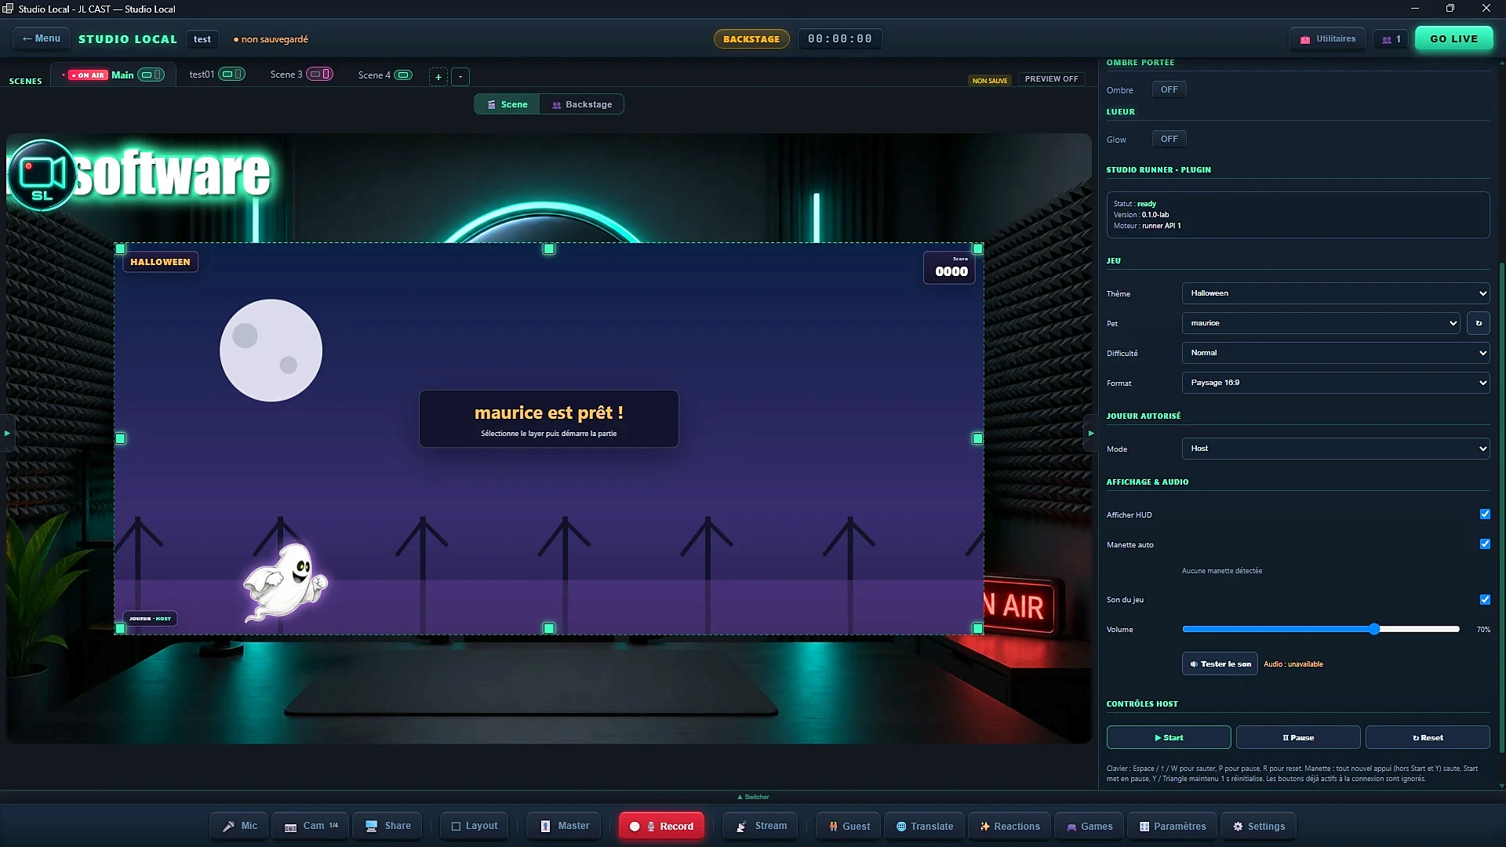Toggle the Glow OFF switch
The width and height of the screenshot is (1506, 847).
(1169, 139)
